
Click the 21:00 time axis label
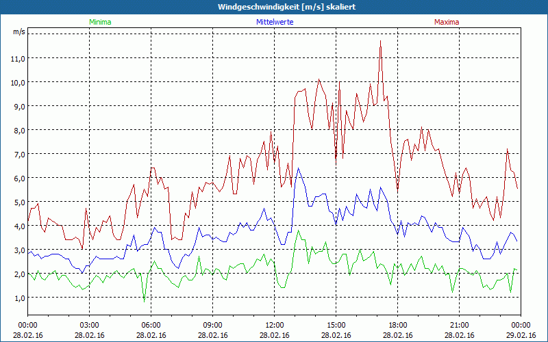(x=459, y=326)
